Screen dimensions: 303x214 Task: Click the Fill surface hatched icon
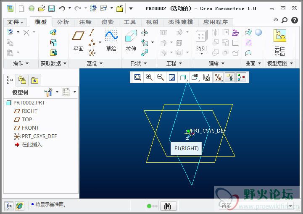[x=248, y=42]
